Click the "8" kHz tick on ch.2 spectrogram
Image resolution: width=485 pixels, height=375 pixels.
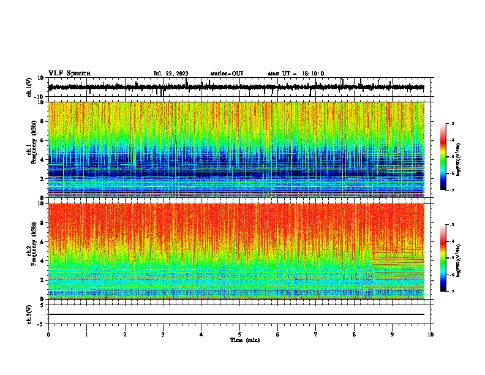pos(43,223)
